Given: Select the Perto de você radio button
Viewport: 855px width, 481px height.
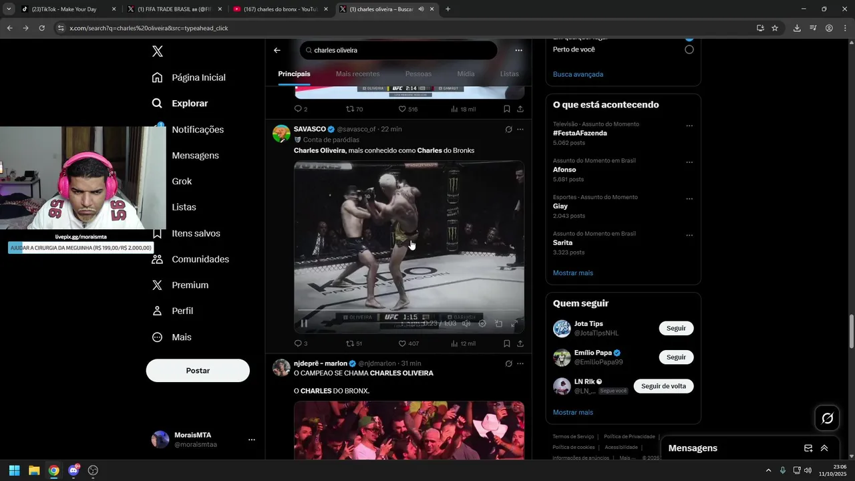Looking at the screenshot, I should click(689, 49).
